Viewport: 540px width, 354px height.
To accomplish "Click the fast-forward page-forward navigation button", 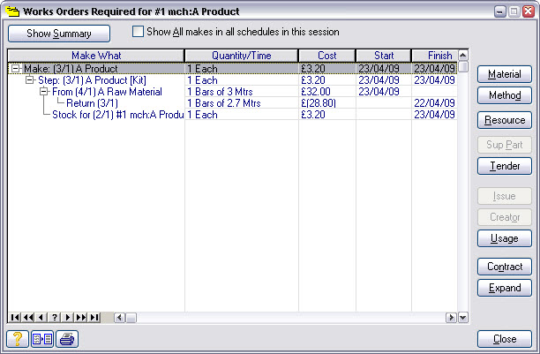I will (81, 317).
